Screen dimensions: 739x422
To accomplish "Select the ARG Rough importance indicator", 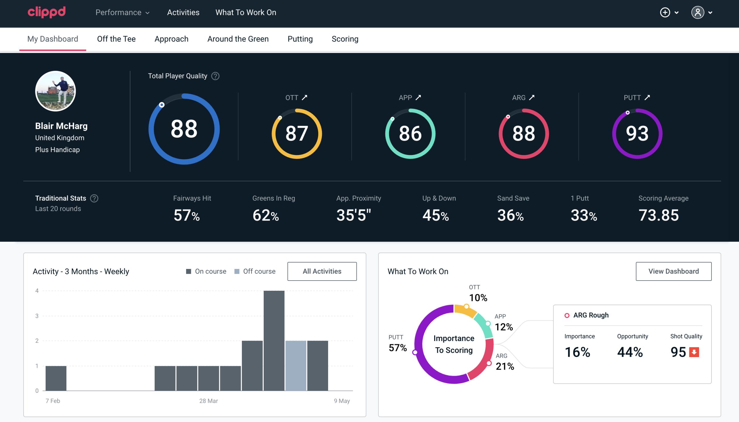I will click(x=578, y=351).
